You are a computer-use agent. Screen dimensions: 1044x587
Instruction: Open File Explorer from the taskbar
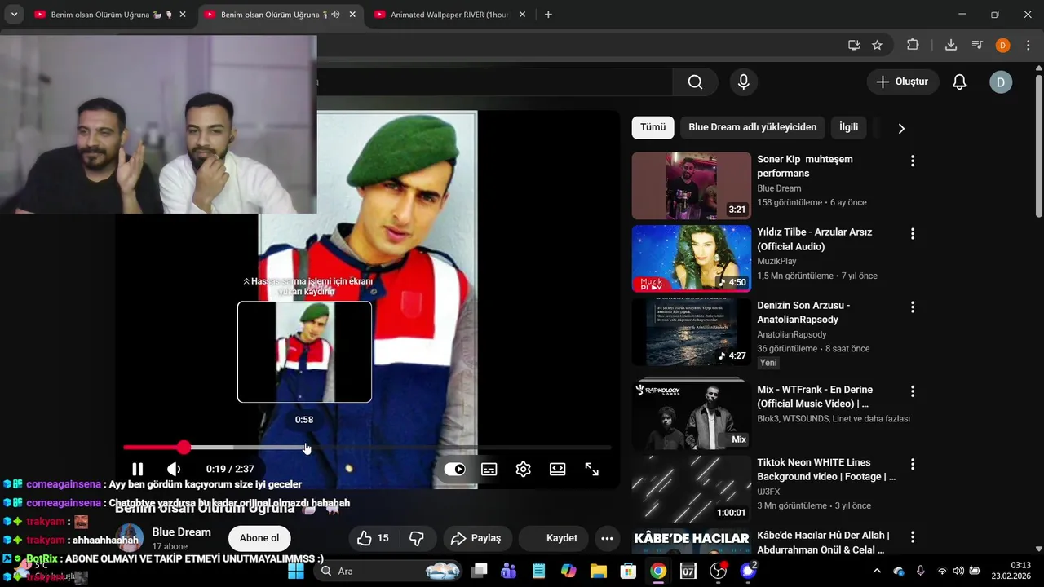pyautogui.click(x=599, y=571)
